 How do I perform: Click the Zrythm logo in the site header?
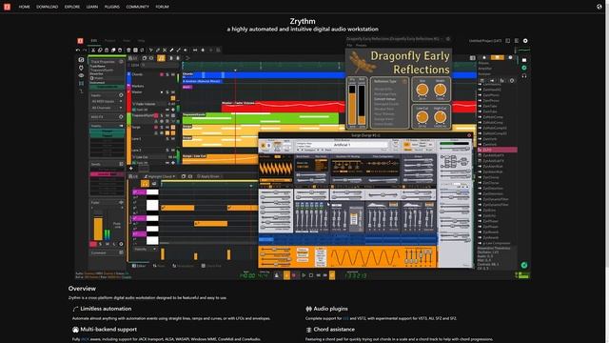pyautogui.click(x=7, y=7)
